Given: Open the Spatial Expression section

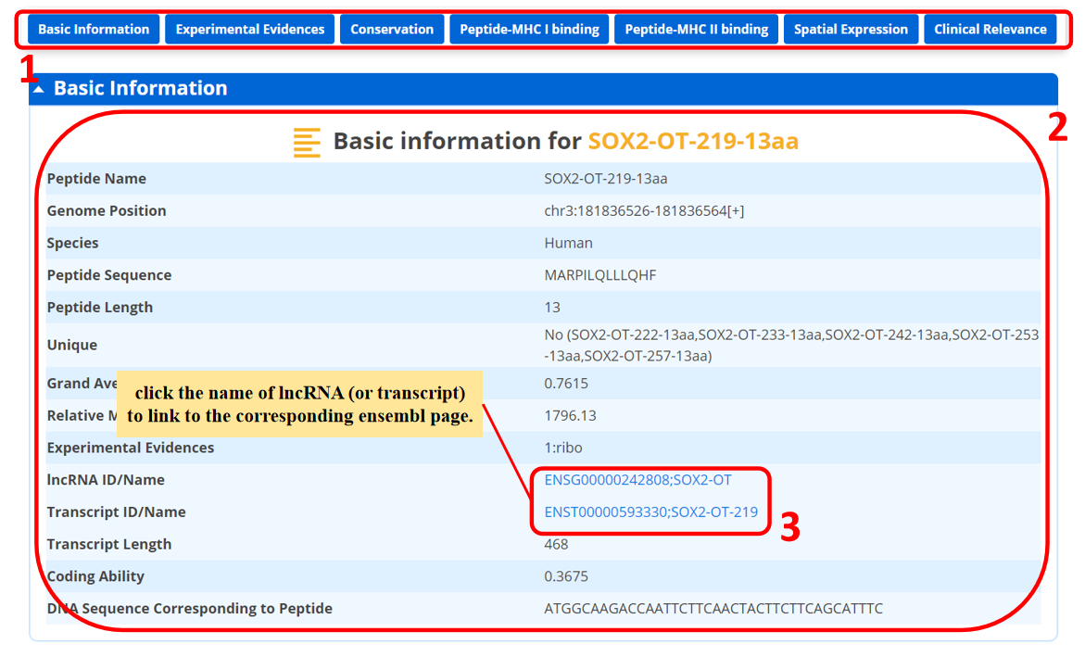Looking at the screenshot, I should point(851,30).
